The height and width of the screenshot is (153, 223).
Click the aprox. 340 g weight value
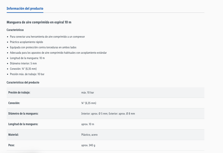point(89,145)
